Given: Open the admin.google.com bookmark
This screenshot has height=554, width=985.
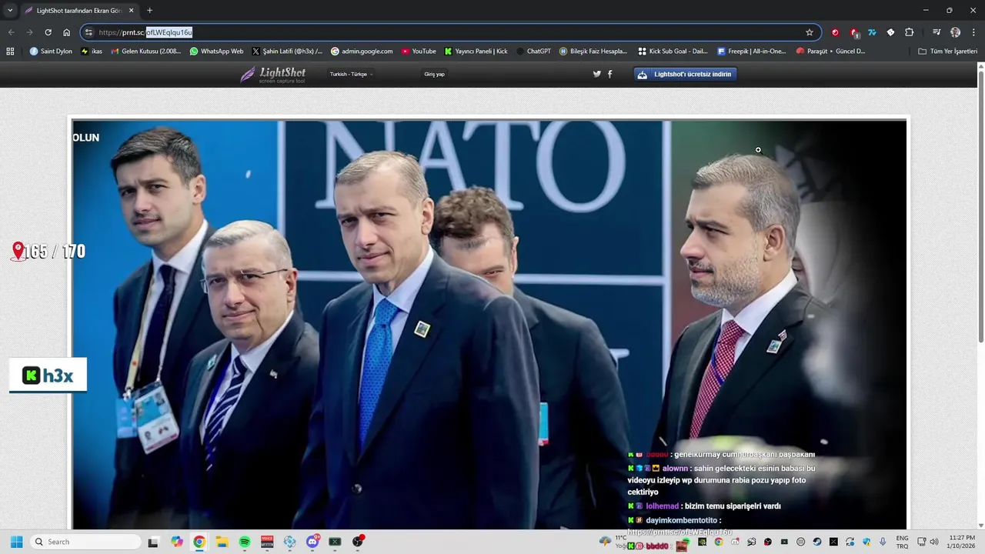Looking at the screenshot, I should coord(362,52).
